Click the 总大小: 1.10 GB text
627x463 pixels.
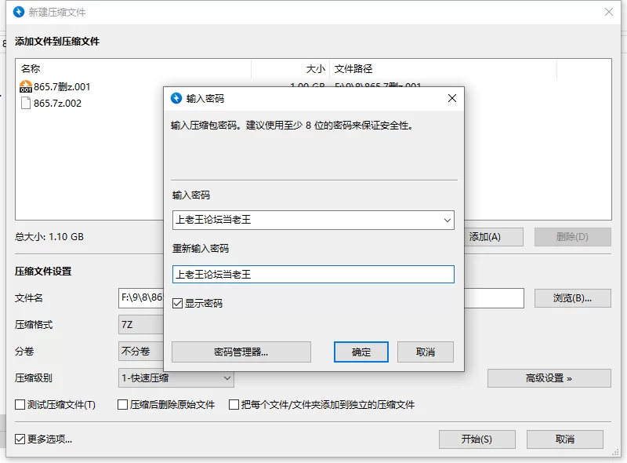coord(49,237)
